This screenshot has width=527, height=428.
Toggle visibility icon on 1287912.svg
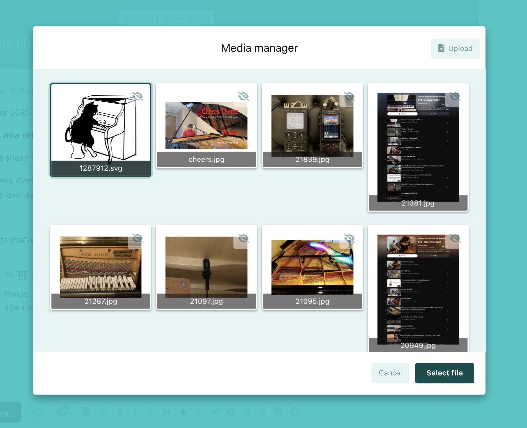(x=137, y=96)
